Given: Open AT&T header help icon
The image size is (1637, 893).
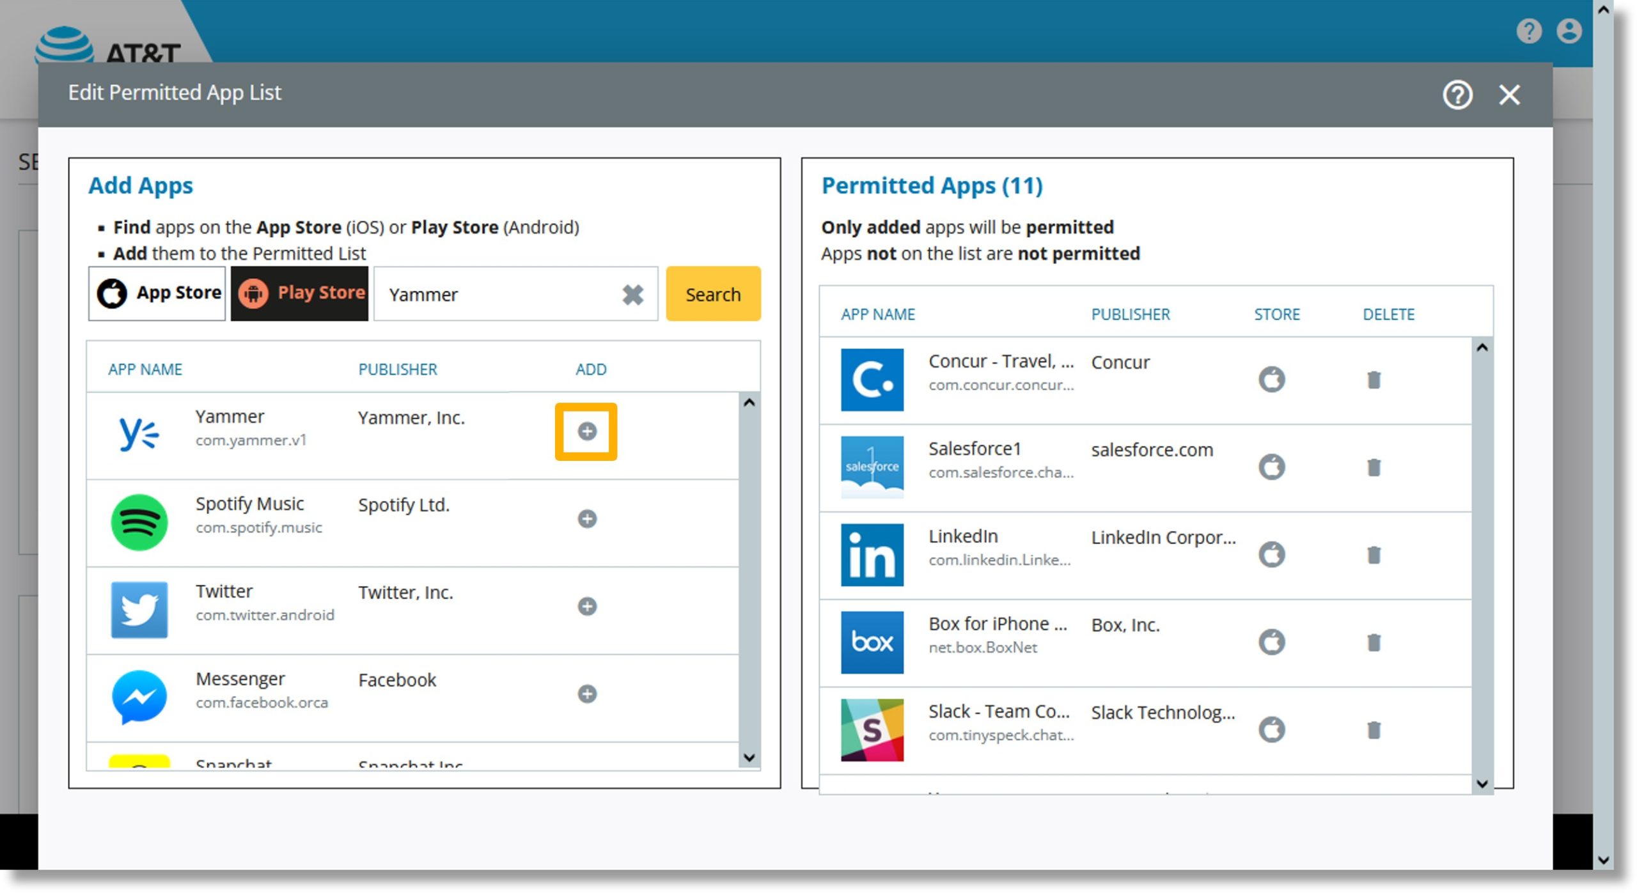Looking at the screenshot, I should click(1529, 31).
